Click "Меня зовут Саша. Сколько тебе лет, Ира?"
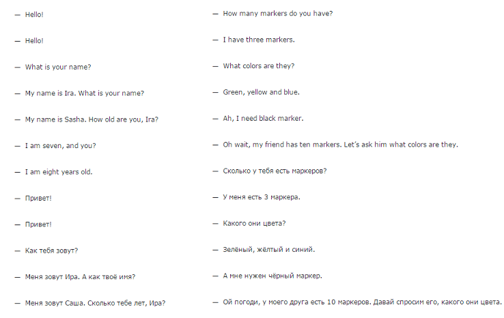 coord(95,303)
